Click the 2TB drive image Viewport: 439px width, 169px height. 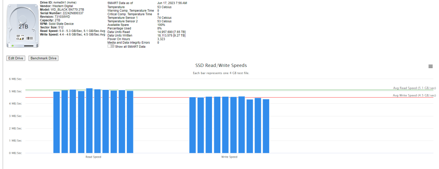pos(23,26)
